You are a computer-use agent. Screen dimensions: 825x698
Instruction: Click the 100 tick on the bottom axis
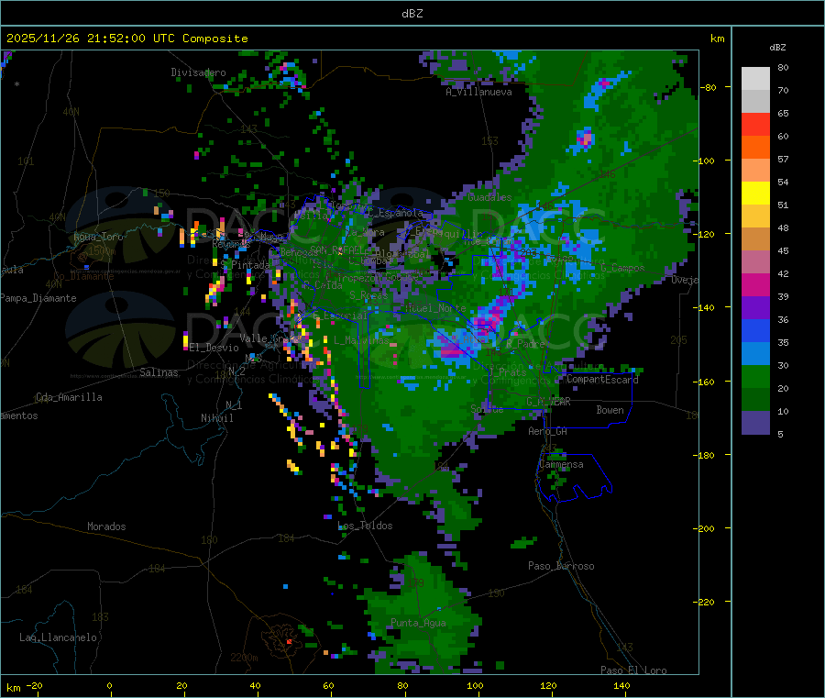coord(475,685)
